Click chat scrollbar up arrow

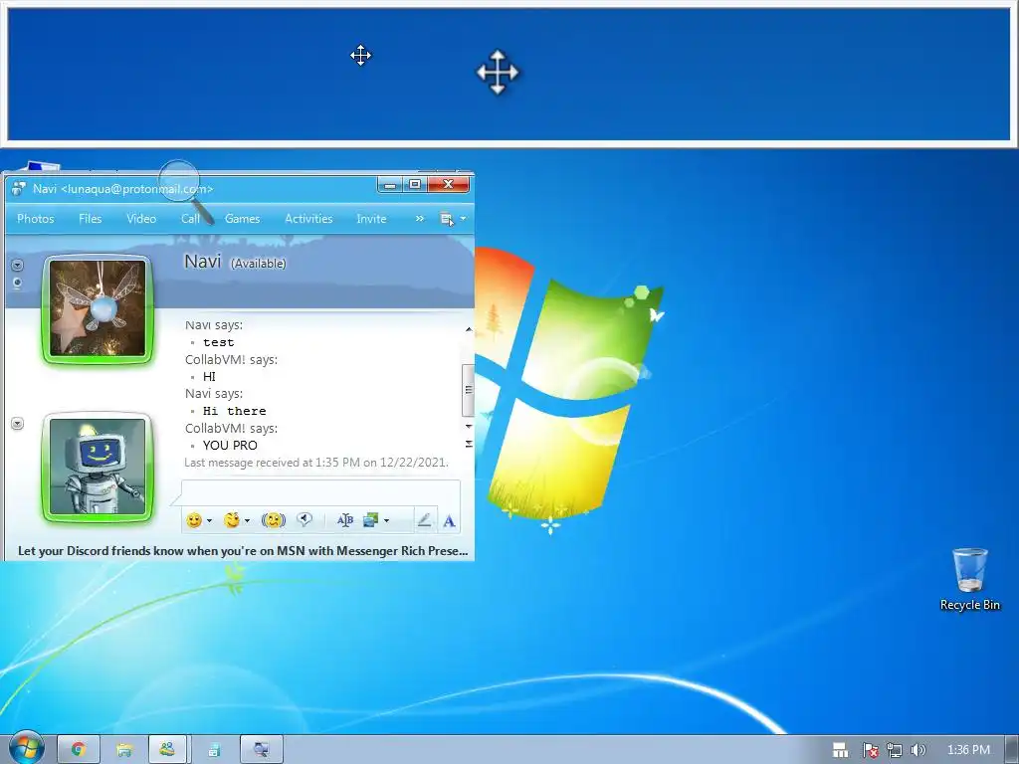[469, 330]
